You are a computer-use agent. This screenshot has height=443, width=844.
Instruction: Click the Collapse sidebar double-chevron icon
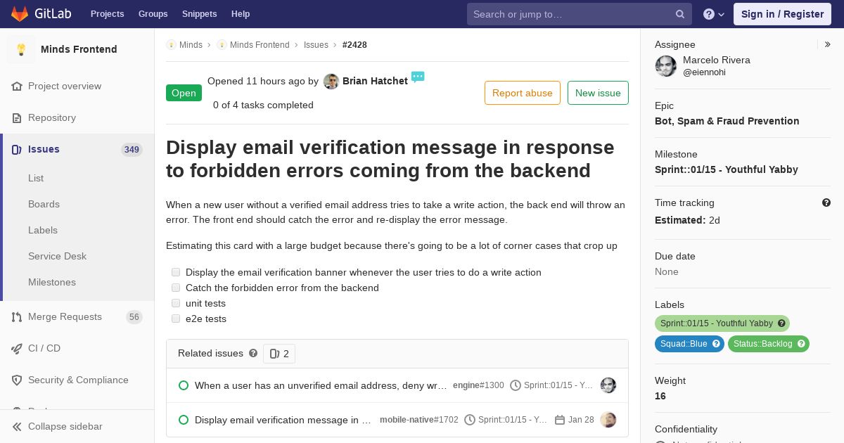17,427
